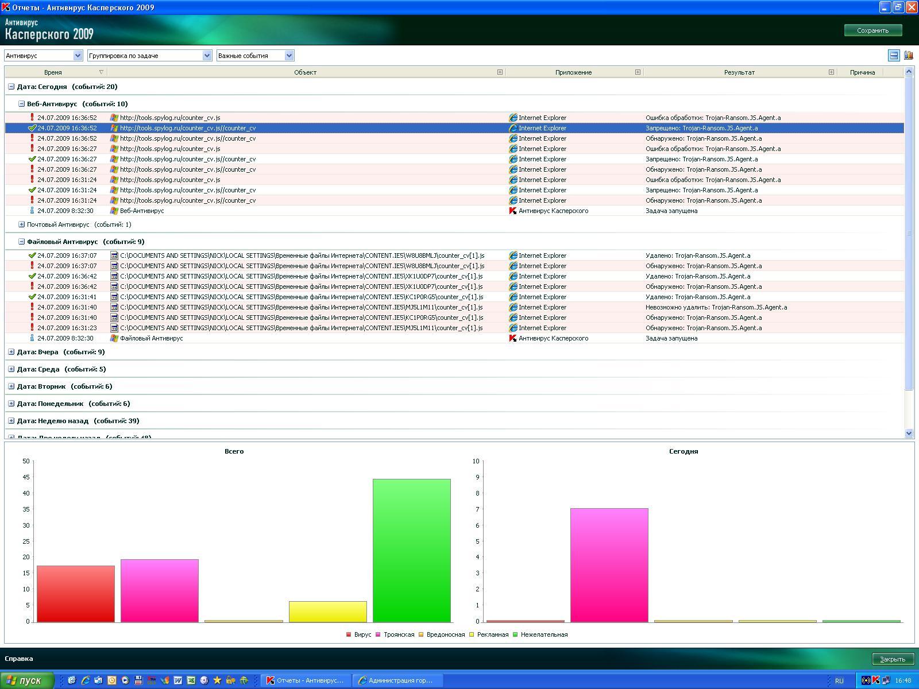
Task: Click script file icon of 16:31:41 row
Action: click(x=114, y=297)
